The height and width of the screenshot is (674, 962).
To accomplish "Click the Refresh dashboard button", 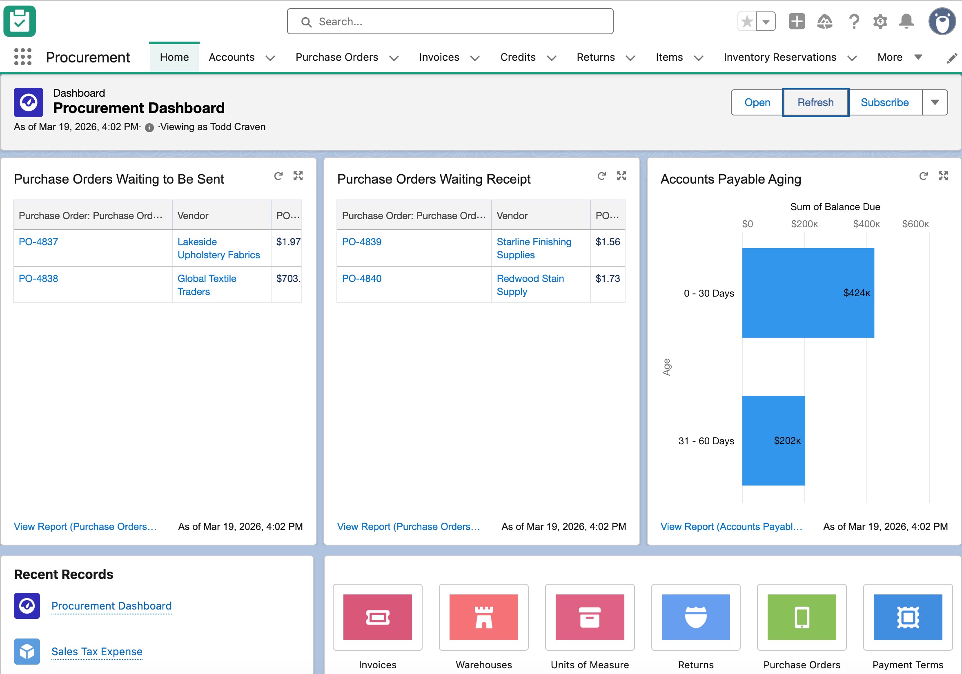I will [815, 102].
